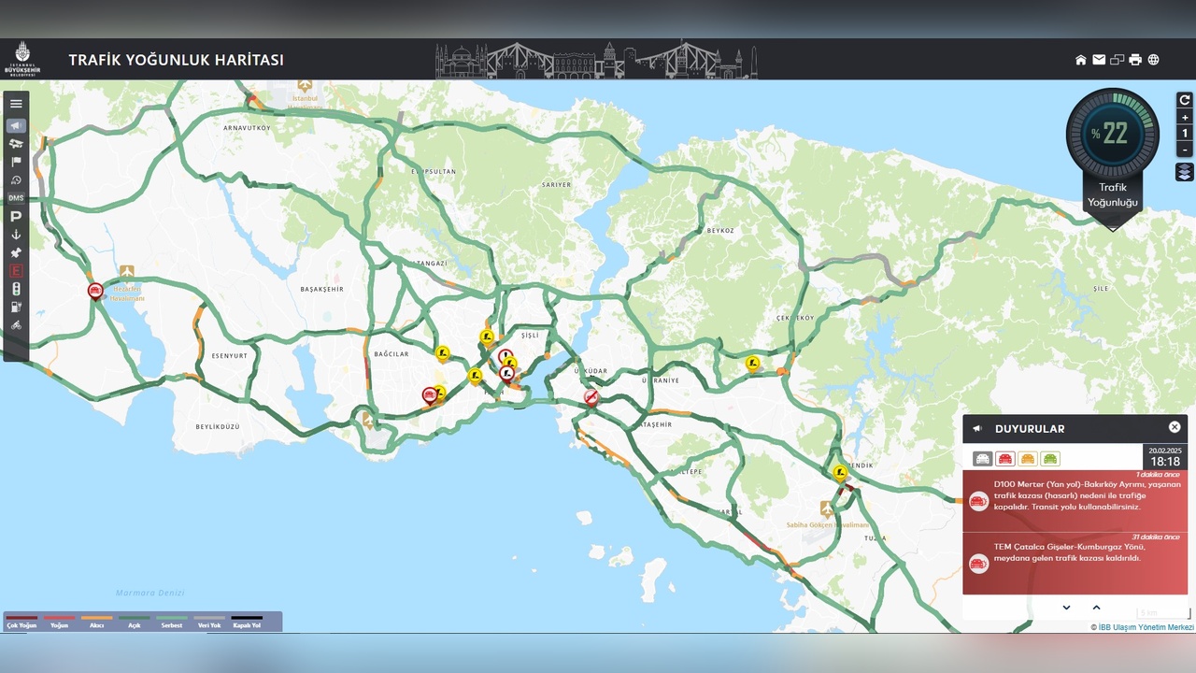Screen dimensions: 1196x673
Task: Zoom out with minus button
Action: click(1185, 150)
